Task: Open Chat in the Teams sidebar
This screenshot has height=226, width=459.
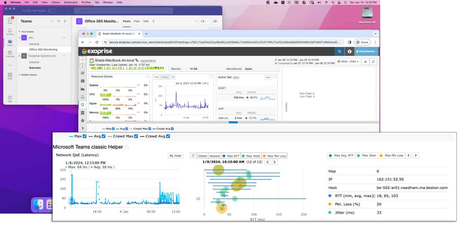Action: point(10,21)
